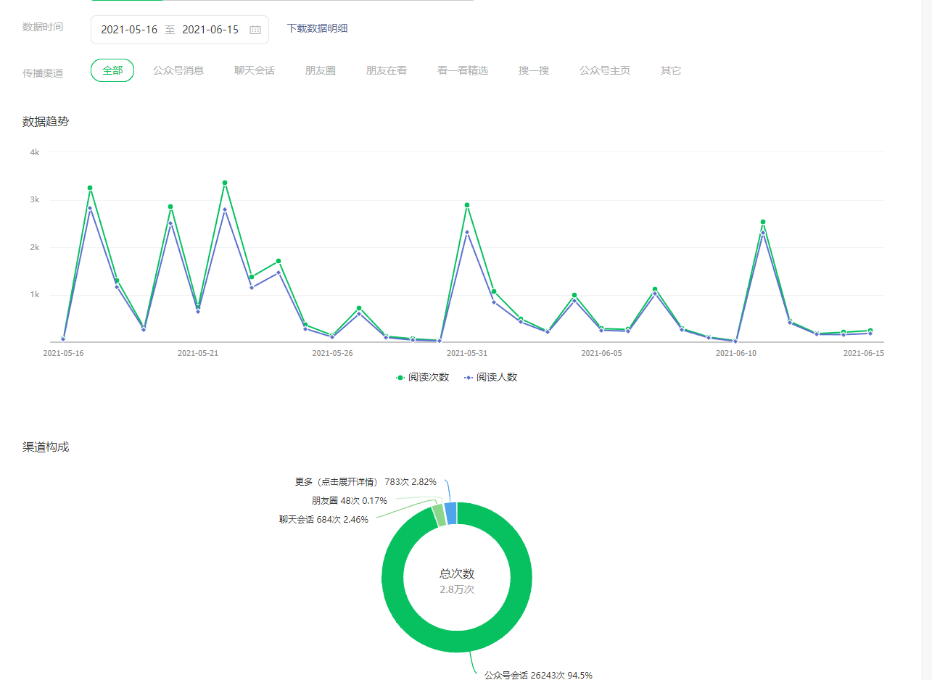Select the 全部 channel filter
The width and height of the screenshot is (932, 680).
(x=112, y=70)
